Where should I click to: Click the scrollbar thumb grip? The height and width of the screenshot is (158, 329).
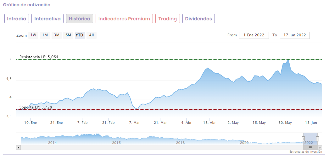(x=310, y=147)
